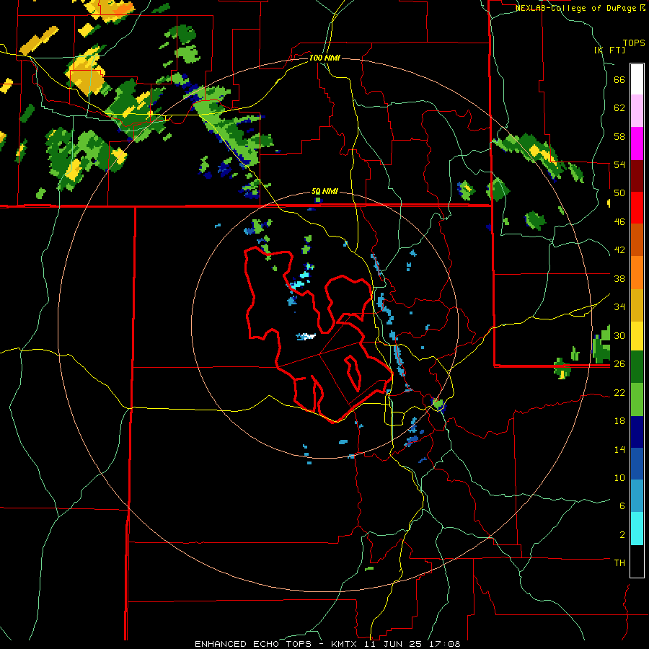Click the 66 value on the legend
Image resolution: width=649 pixels, height=649 pixels.
619,80
